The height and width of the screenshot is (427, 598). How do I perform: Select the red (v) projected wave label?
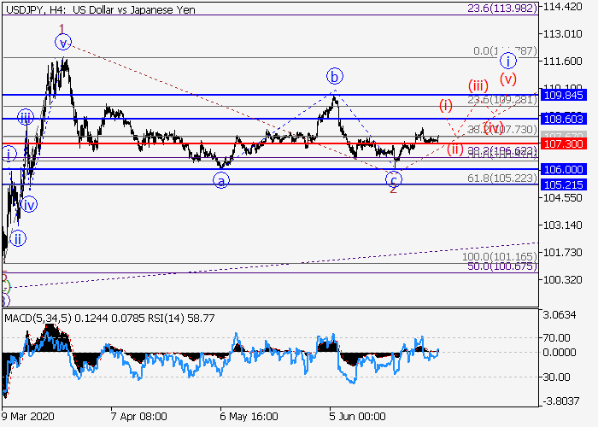click(x=508, y=79)
